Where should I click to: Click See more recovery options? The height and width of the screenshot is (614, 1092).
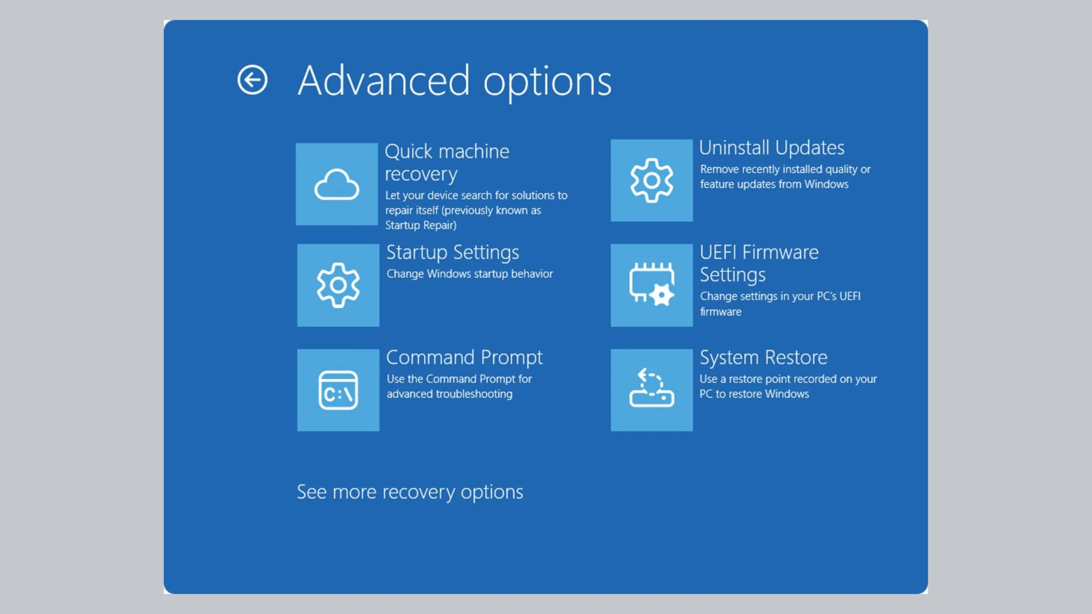pyautogui.click(x=409, y=492)
